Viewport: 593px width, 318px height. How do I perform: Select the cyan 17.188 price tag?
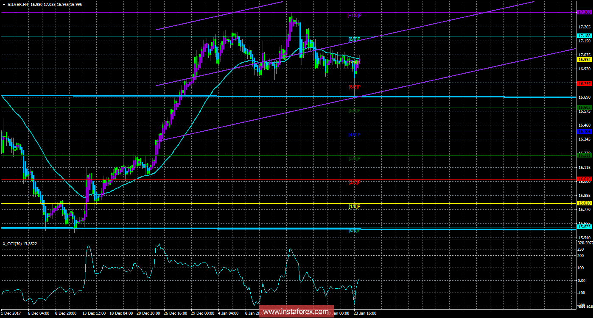coord(584,36)
